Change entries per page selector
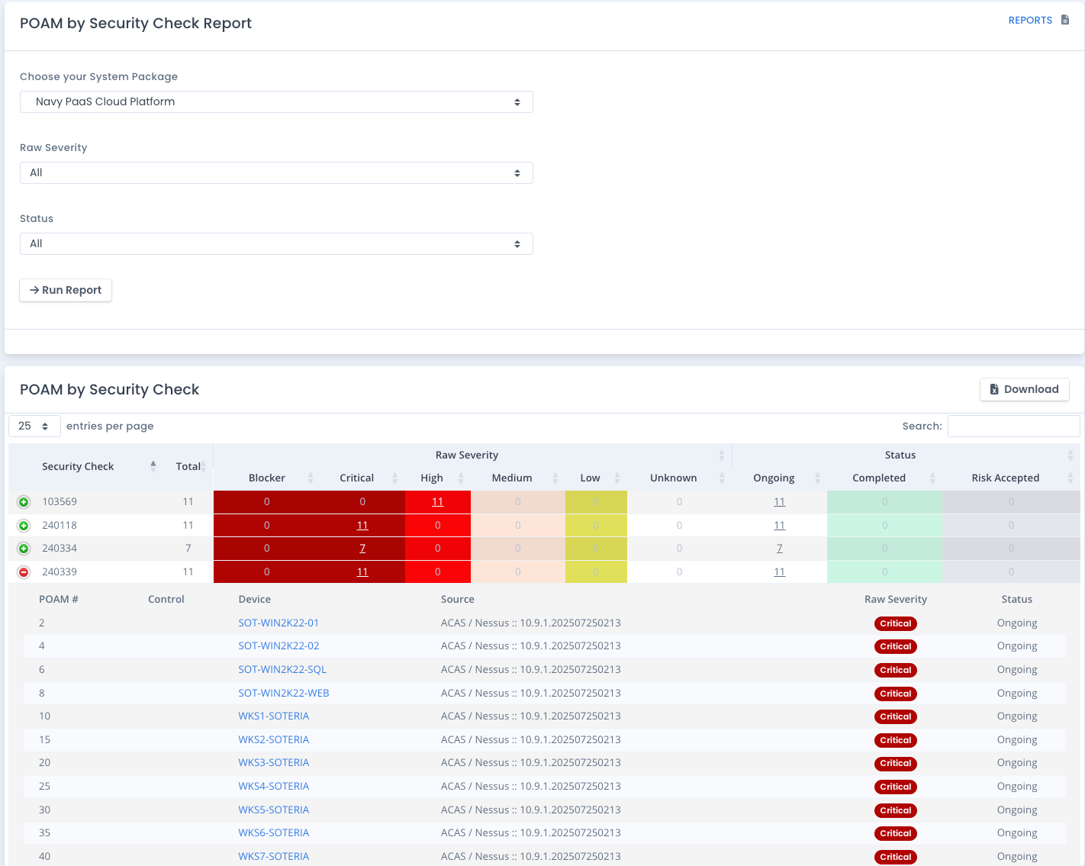This screenshot has width=1085, height=866. 34,426
